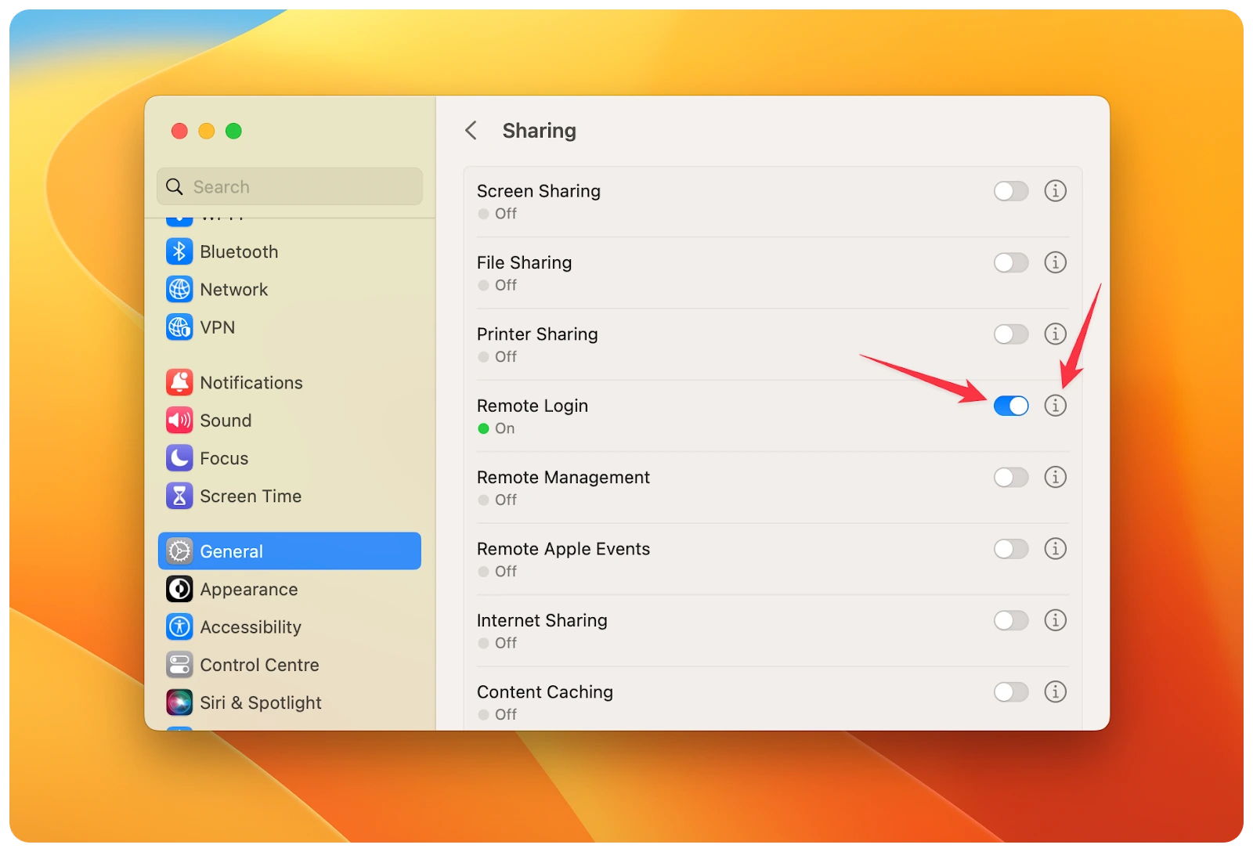Open info for Remote Management
1253x852 pixels.
[1055, 477]
